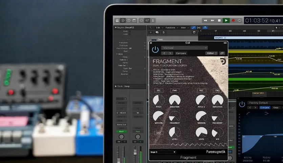
Task: Expand the Track Deep inspector section
Action: (116, 86)
